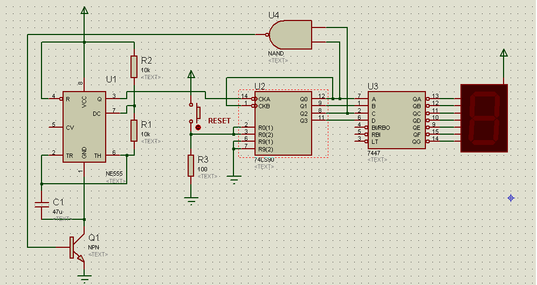Screen dimensions: 537x285
Task: Click the 'DC' pin label on U1
Action: [x=97, y=114]
